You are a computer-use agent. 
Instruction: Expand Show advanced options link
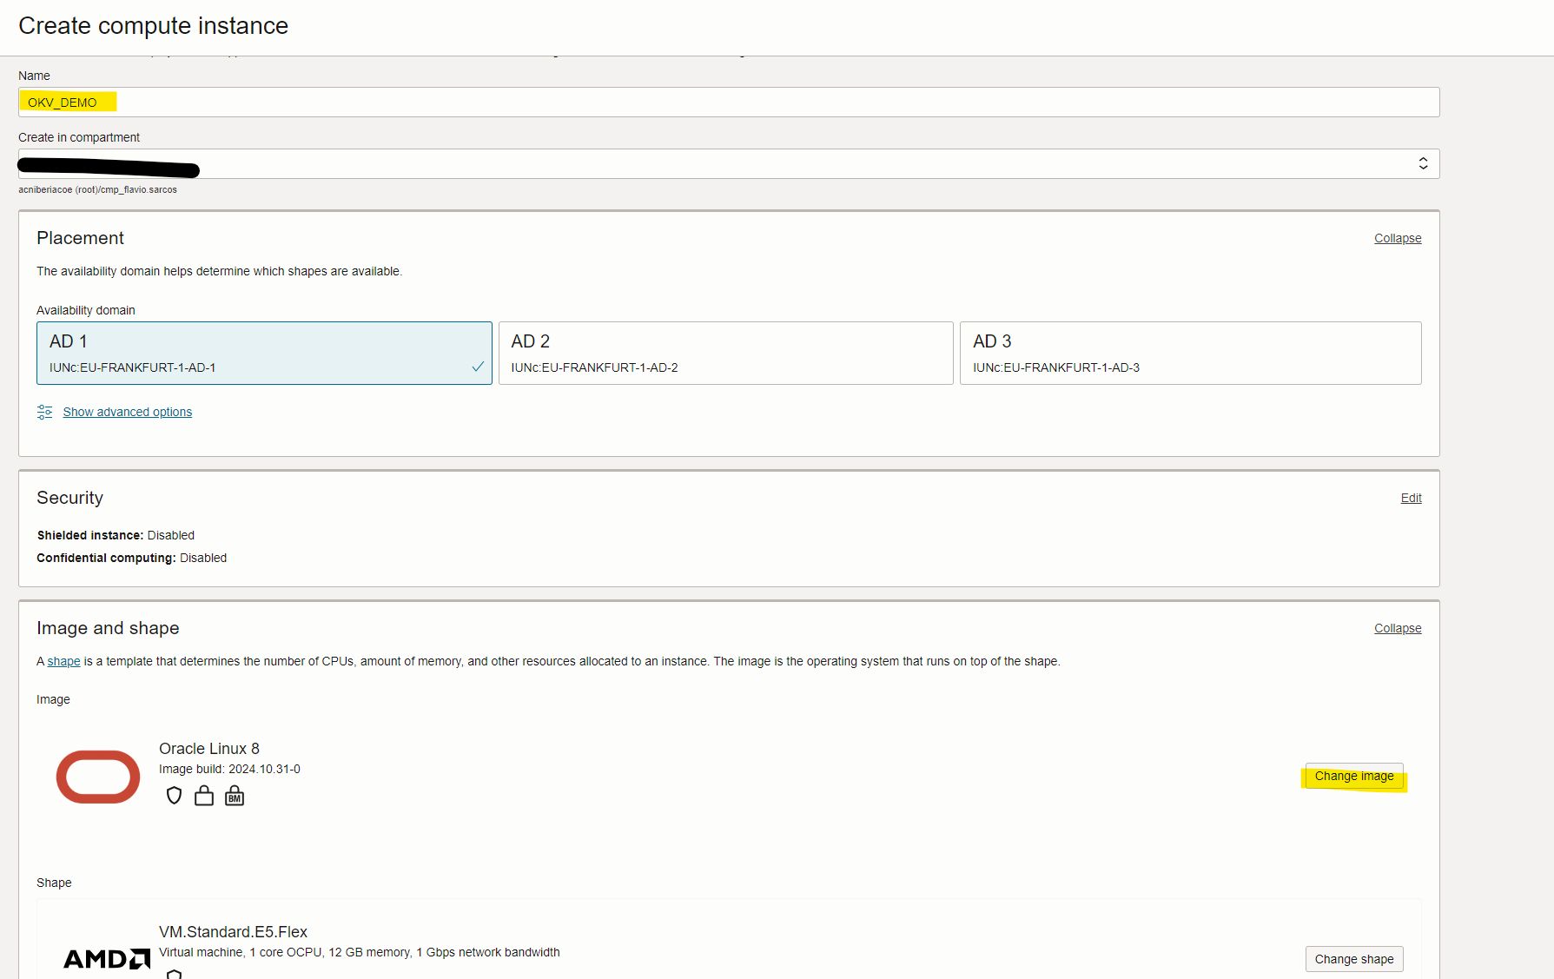pyautogui.click(x=128, y=412)
